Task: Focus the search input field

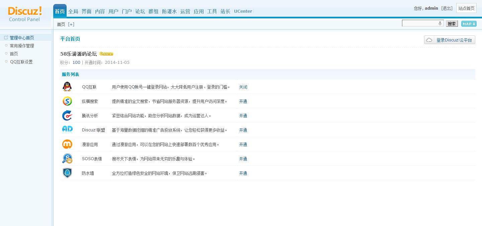Action: click(x=420, y=23)
